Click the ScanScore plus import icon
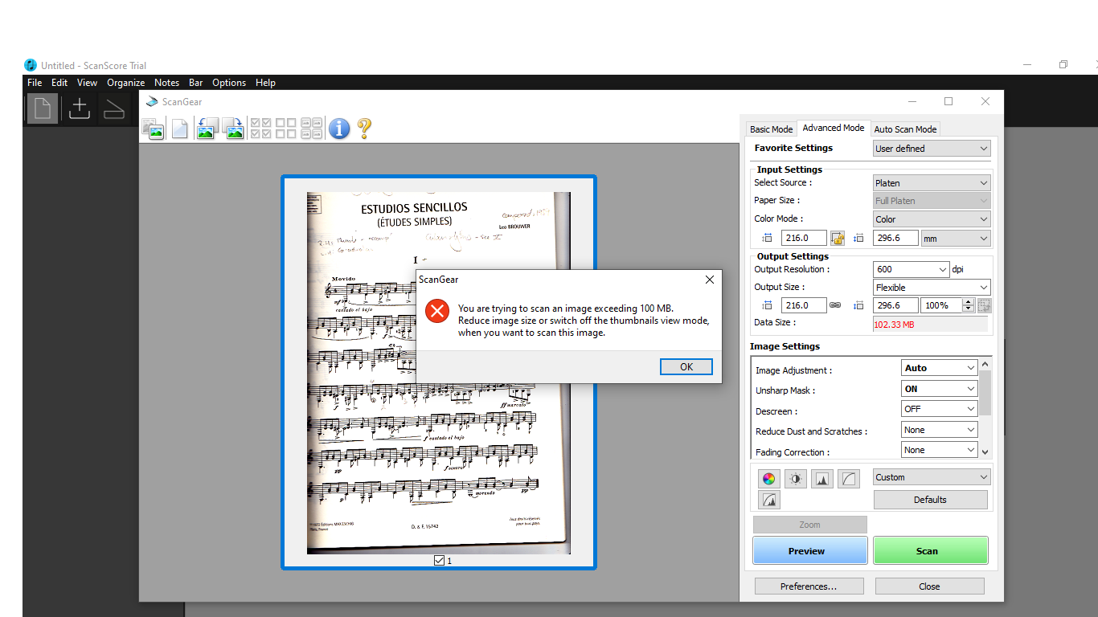Screen dimensions: 1098x617 (x=79, y=108)
